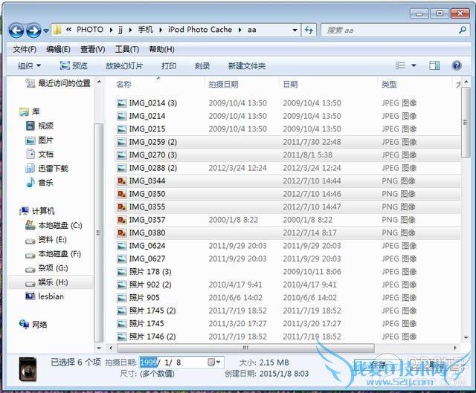This screenshot has height=393, width=476.
Task: Click file icon of 照片 905
Action: (122, 297)
